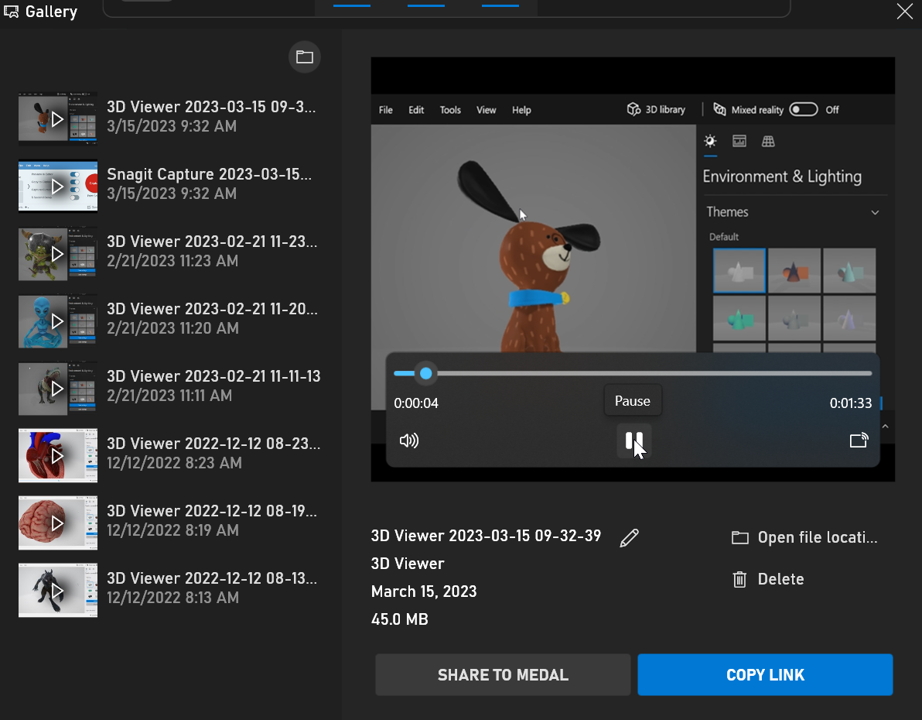This screenshot has height=720, width=922.
Task: Click the title text 3D Viewer 2023-03-15 09-32-39
Action: (486, 535)
